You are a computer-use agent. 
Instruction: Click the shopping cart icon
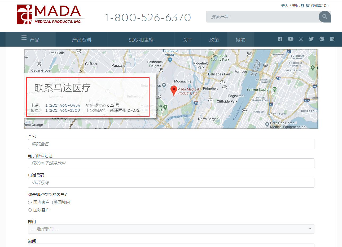308,6
